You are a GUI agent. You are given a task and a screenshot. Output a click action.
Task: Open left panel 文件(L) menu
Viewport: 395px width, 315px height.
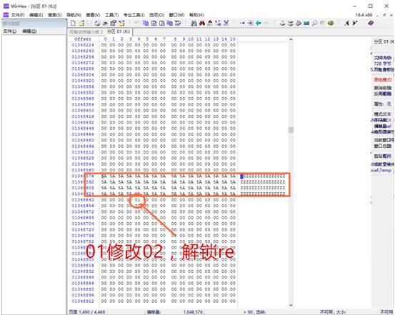pos(9,31)
